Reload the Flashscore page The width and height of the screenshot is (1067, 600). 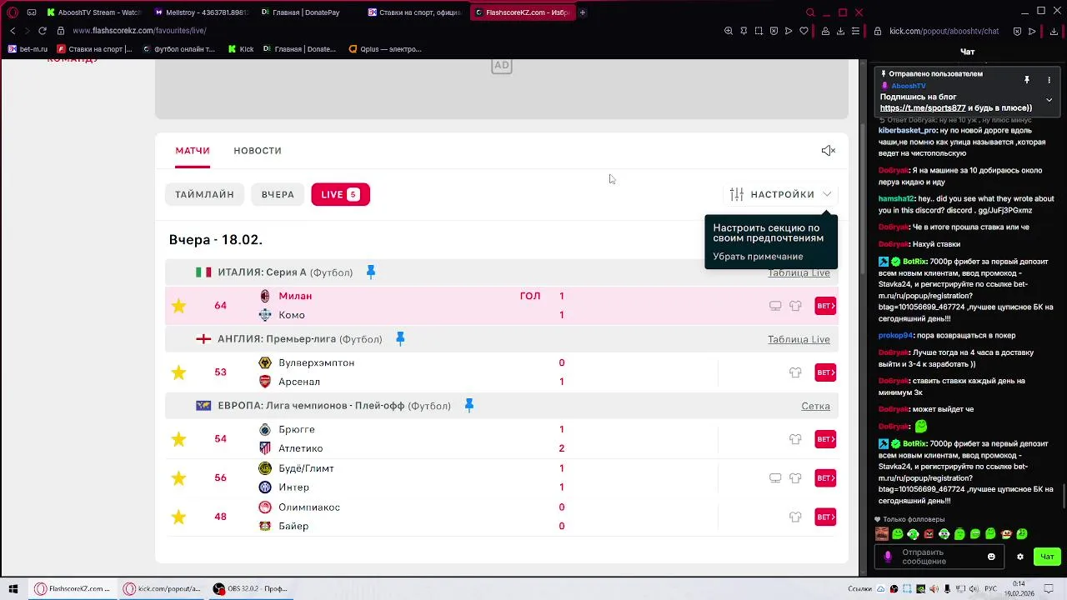pos(43,31)
